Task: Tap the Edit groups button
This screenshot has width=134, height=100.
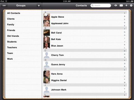Action: [4, 6]
